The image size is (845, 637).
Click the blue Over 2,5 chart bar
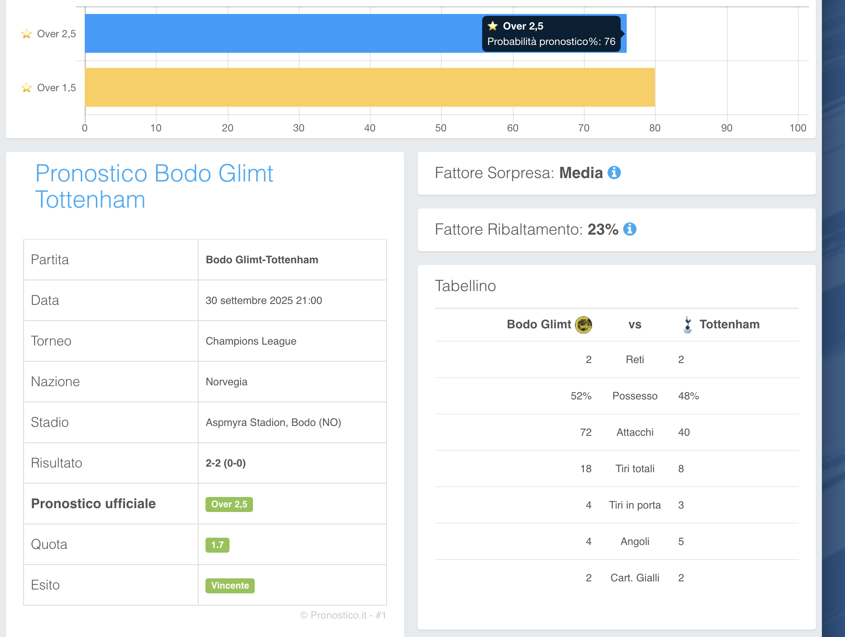click(283, 33)
